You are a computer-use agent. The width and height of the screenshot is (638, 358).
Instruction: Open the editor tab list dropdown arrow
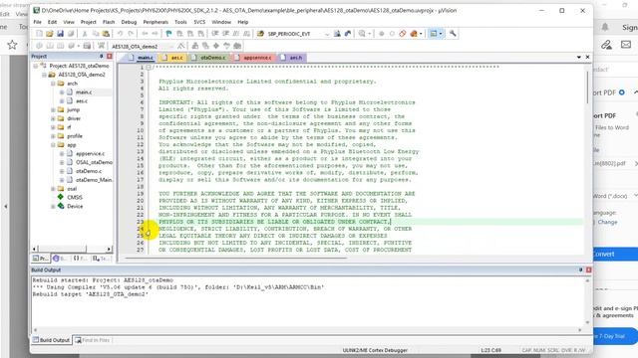point(578,58)
